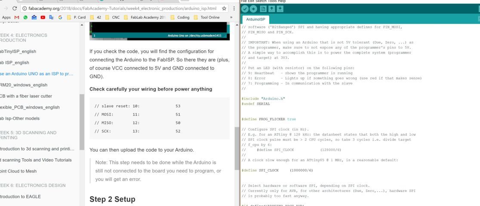Open 'Use an Arduino UNO as an ISP' link

37,74
